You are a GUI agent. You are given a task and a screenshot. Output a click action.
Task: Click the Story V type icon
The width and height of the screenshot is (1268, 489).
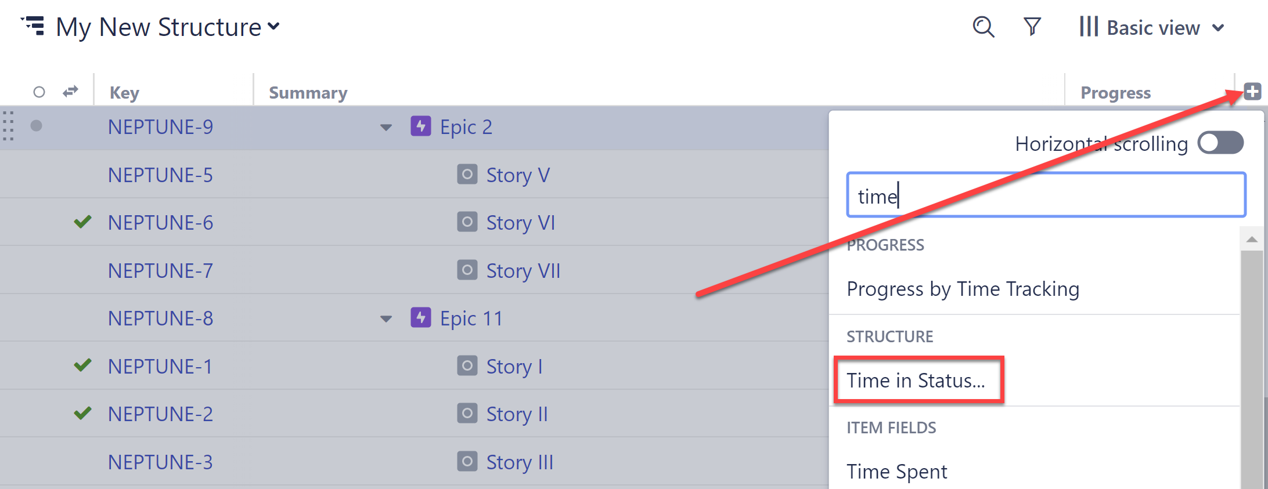[467, 175]
